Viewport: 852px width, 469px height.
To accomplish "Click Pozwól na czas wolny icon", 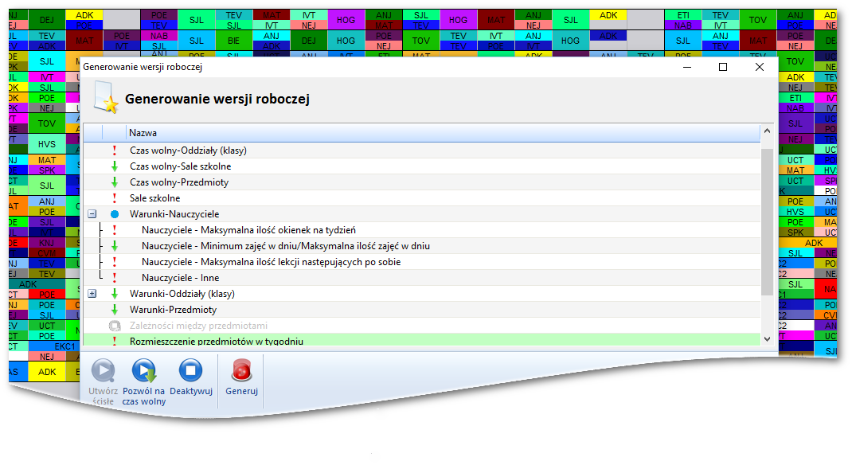I will tap(144, 371).
